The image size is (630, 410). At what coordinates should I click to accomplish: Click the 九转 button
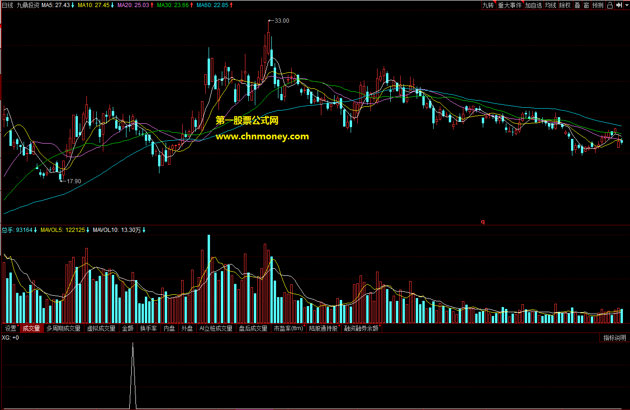[488, 6]
